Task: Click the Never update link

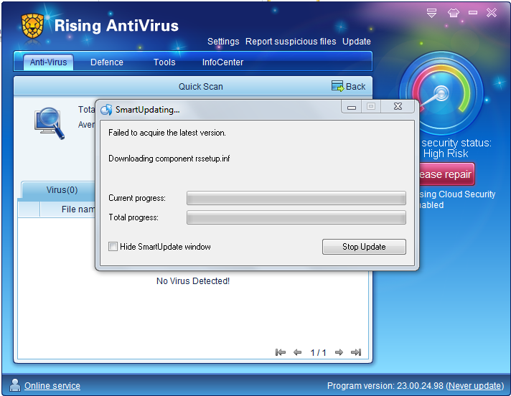Action: pos(475,385)
